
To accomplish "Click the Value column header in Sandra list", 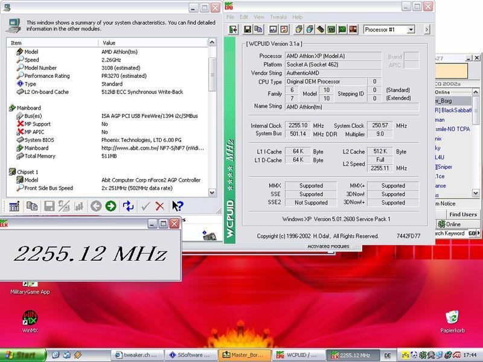I will (x=153, y=43).
